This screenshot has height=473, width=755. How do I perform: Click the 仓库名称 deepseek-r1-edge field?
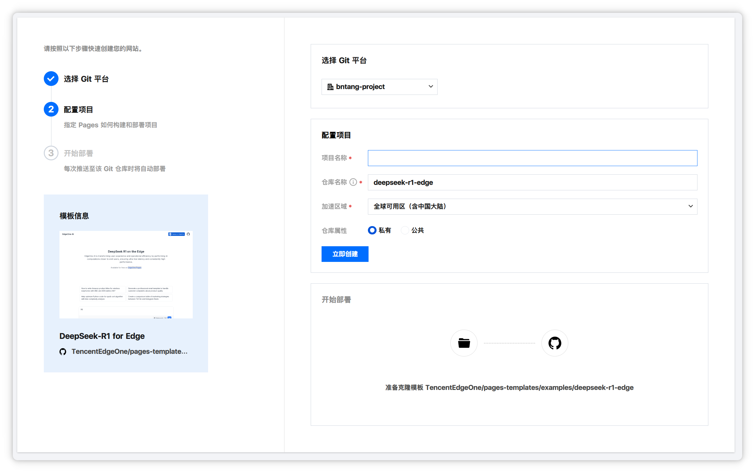pos(532,182)
